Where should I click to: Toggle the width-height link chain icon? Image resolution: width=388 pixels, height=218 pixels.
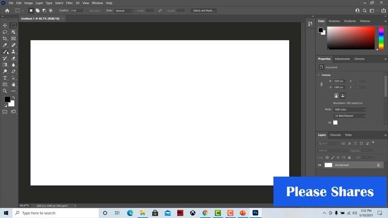pos(321,84)
